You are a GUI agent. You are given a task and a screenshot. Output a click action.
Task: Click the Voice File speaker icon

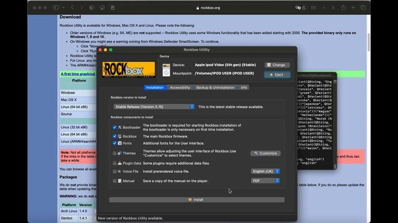click(119, 172)
